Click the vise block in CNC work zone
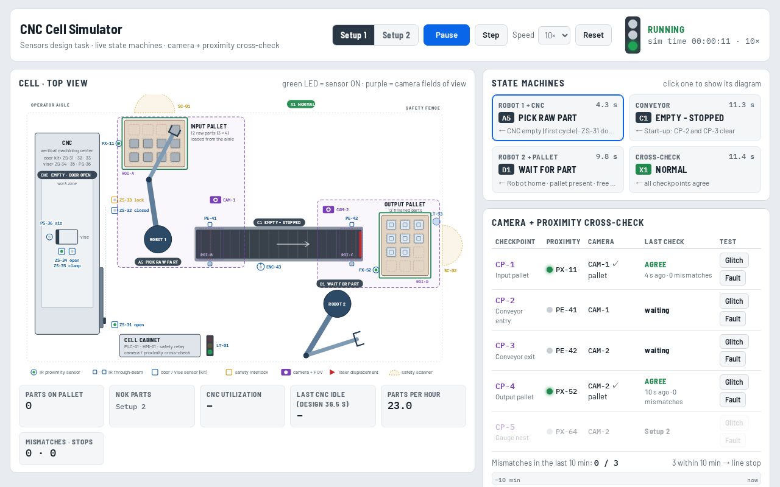780x487 pixels. 67,237
